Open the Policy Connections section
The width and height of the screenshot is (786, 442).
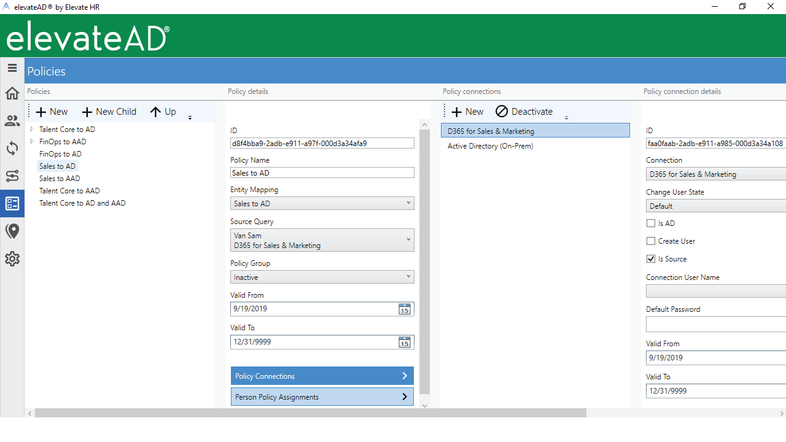tap(322, 376)
